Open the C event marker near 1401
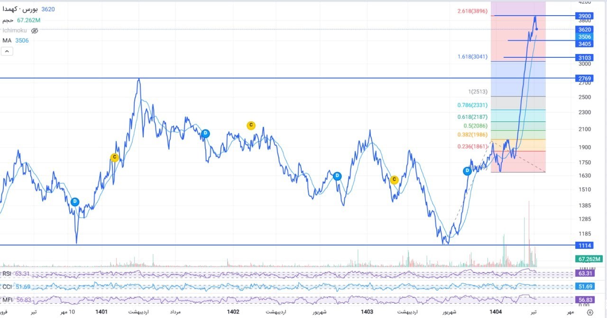 pyautogui.click(x=114, y=157)
